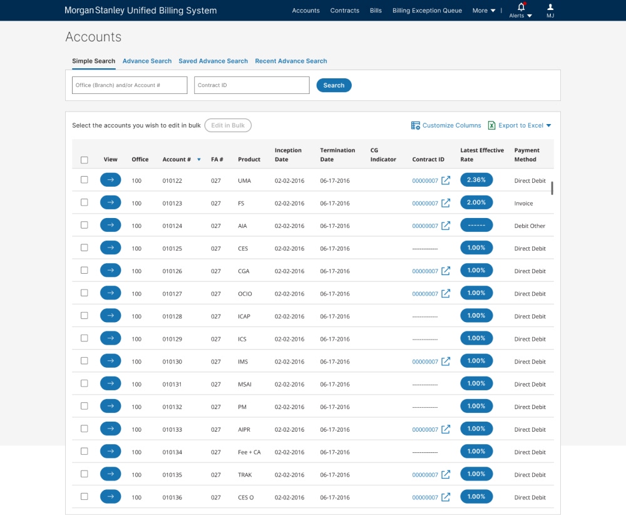The height and width of the screenshot is (515, 626).
Task: Click the Alerts bell icon
Action: pyautogui.click(x=520, y=7)
